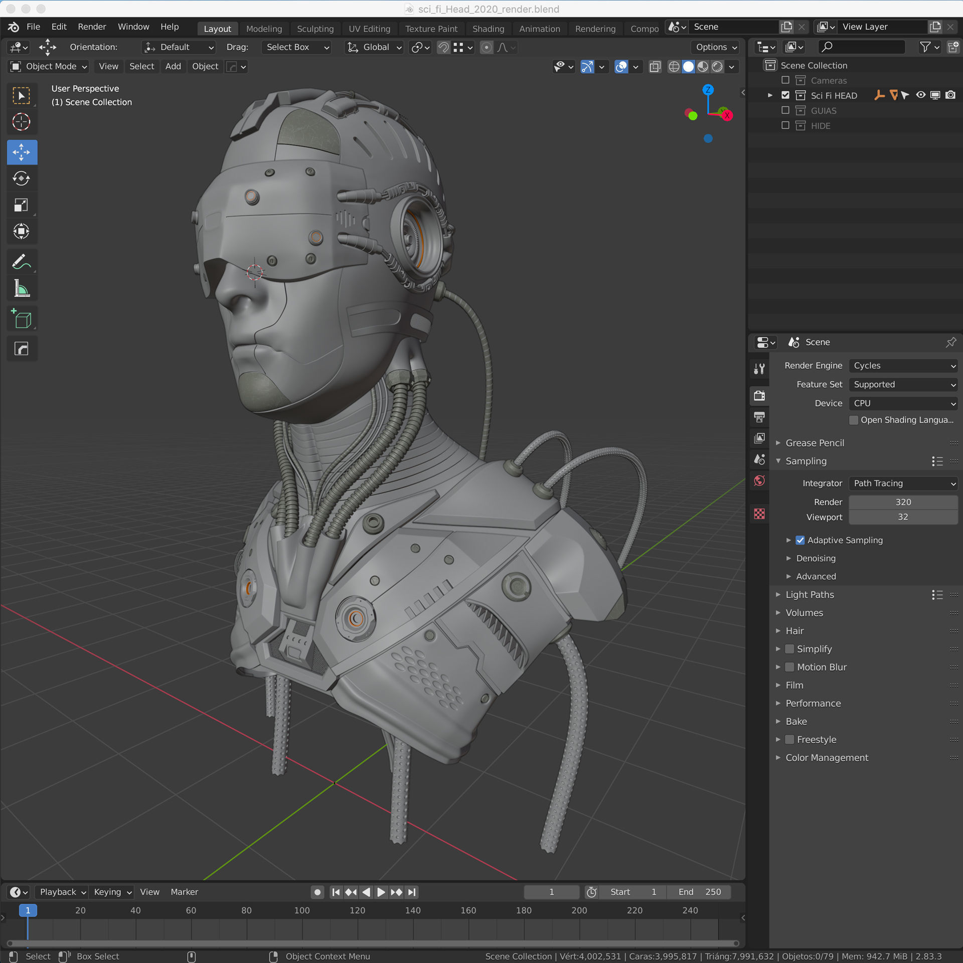Uncheck the Sci Fi HEAD collection

coord(785,95)
